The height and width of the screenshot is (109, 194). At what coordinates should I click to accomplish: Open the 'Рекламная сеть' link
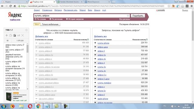(x=71, y=10)
